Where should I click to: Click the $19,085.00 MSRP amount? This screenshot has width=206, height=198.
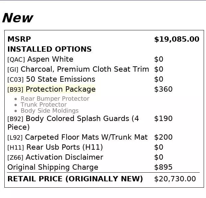[176, 39]
